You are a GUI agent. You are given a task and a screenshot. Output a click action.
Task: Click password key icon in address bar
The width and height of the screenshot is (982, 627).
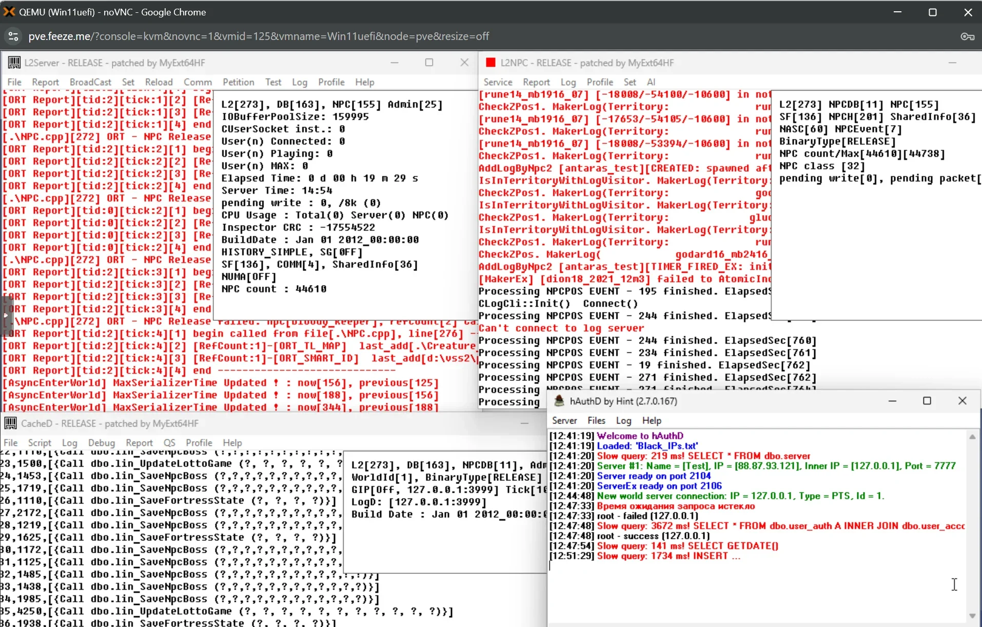click(x=968, y=36)
